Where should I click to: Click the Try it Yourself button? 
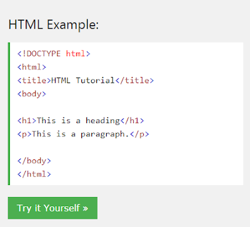point(52,208)
